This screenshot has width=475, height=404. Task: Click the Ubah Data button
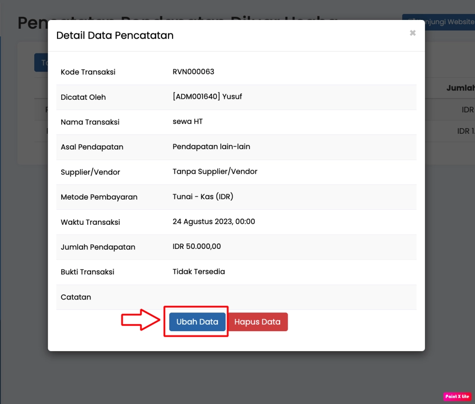coord(197,322)
